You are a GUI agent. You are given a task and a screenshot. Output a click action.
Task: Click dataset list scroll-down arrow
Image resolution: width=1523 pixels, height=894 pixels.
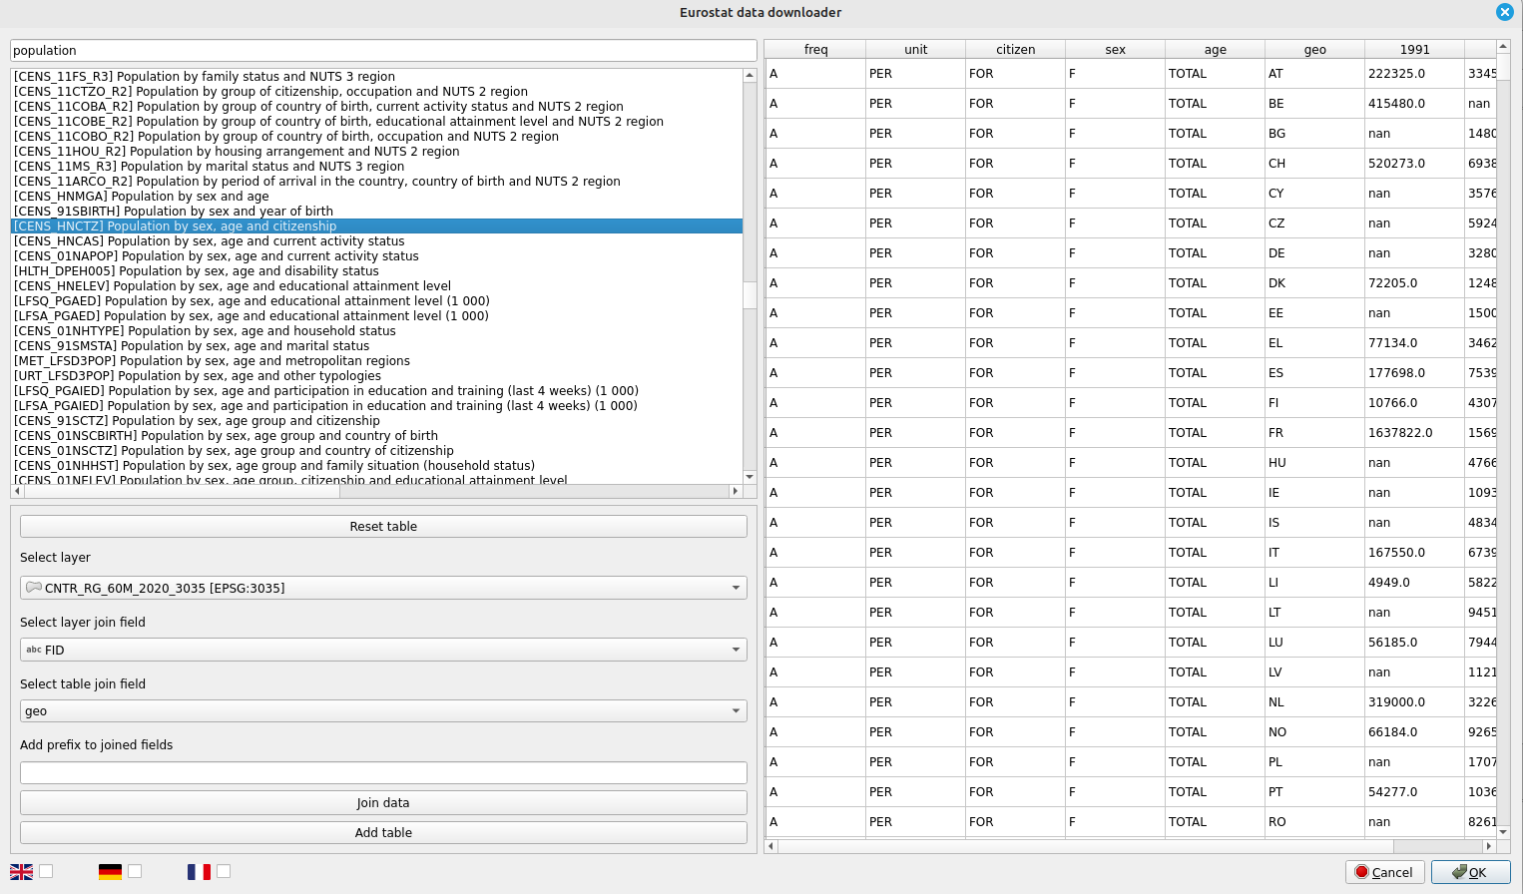click(x=750, y=477)
